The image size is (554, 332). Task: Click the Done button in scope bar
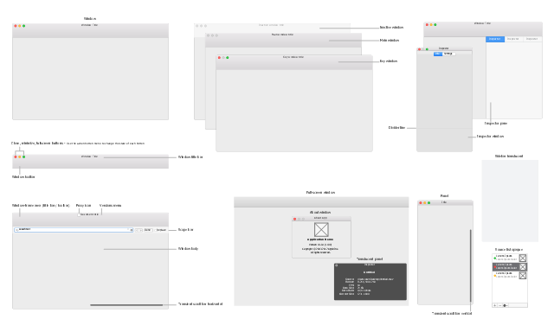pyautogui.click(x=148, y=230)
